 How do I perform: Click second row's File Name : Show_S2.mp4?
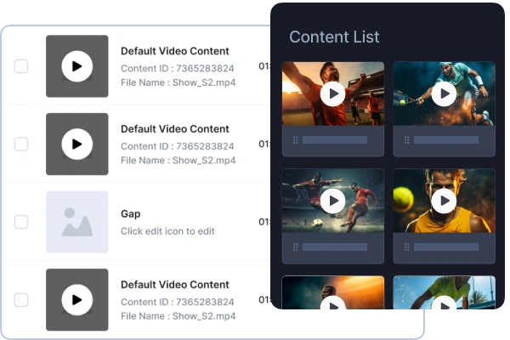[178, 161]
